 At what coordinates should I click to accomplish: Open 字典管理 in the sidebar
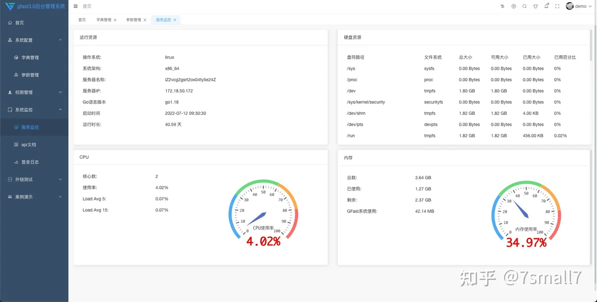point(34,58)
